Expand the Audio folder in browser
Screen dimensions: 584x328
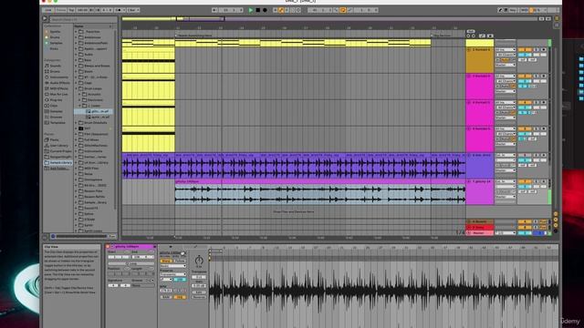tap(76, 55)
